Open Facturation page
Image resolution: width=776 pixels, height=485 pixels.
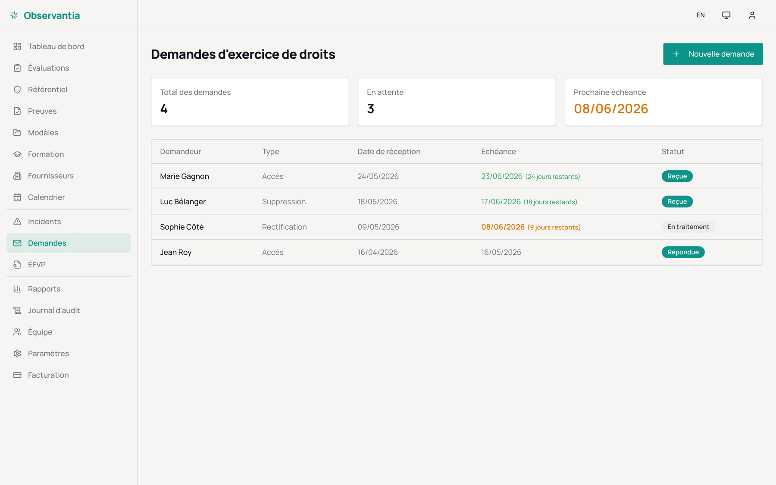pyautogui.click(x=69, y=375)
